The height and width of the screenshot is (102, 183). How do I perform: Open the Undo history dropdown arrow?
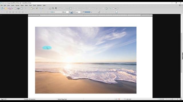43,8
